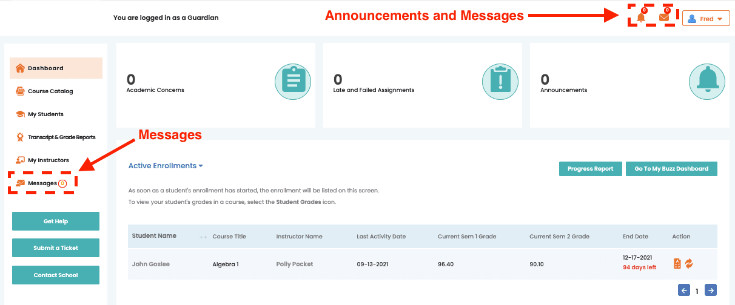Click the Late and Failed Assignments label
Image resolution: width=735 pixels, height=305 pixels.
click(x=374, y=90)
